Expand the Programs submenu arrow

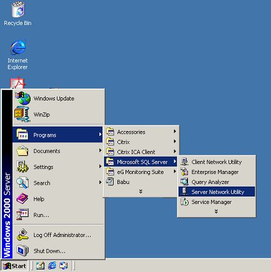tap(100, 134)
